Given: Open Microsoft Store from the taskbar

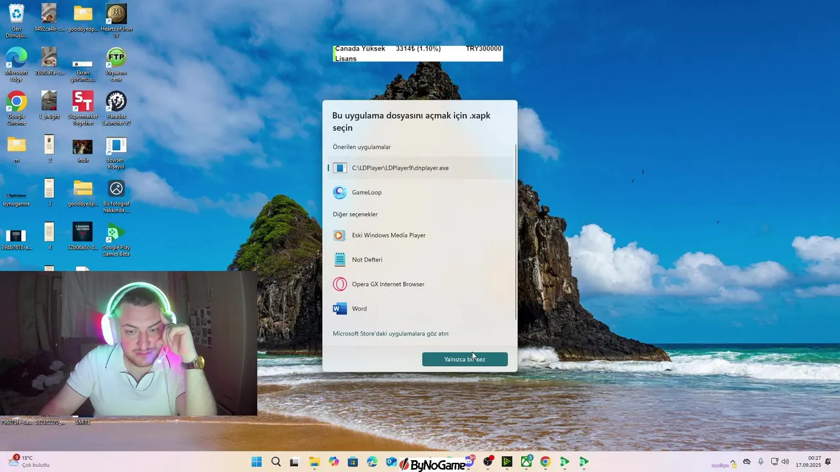Looking at the screenshot, I should pyautogui.click(x=353, y=462).
